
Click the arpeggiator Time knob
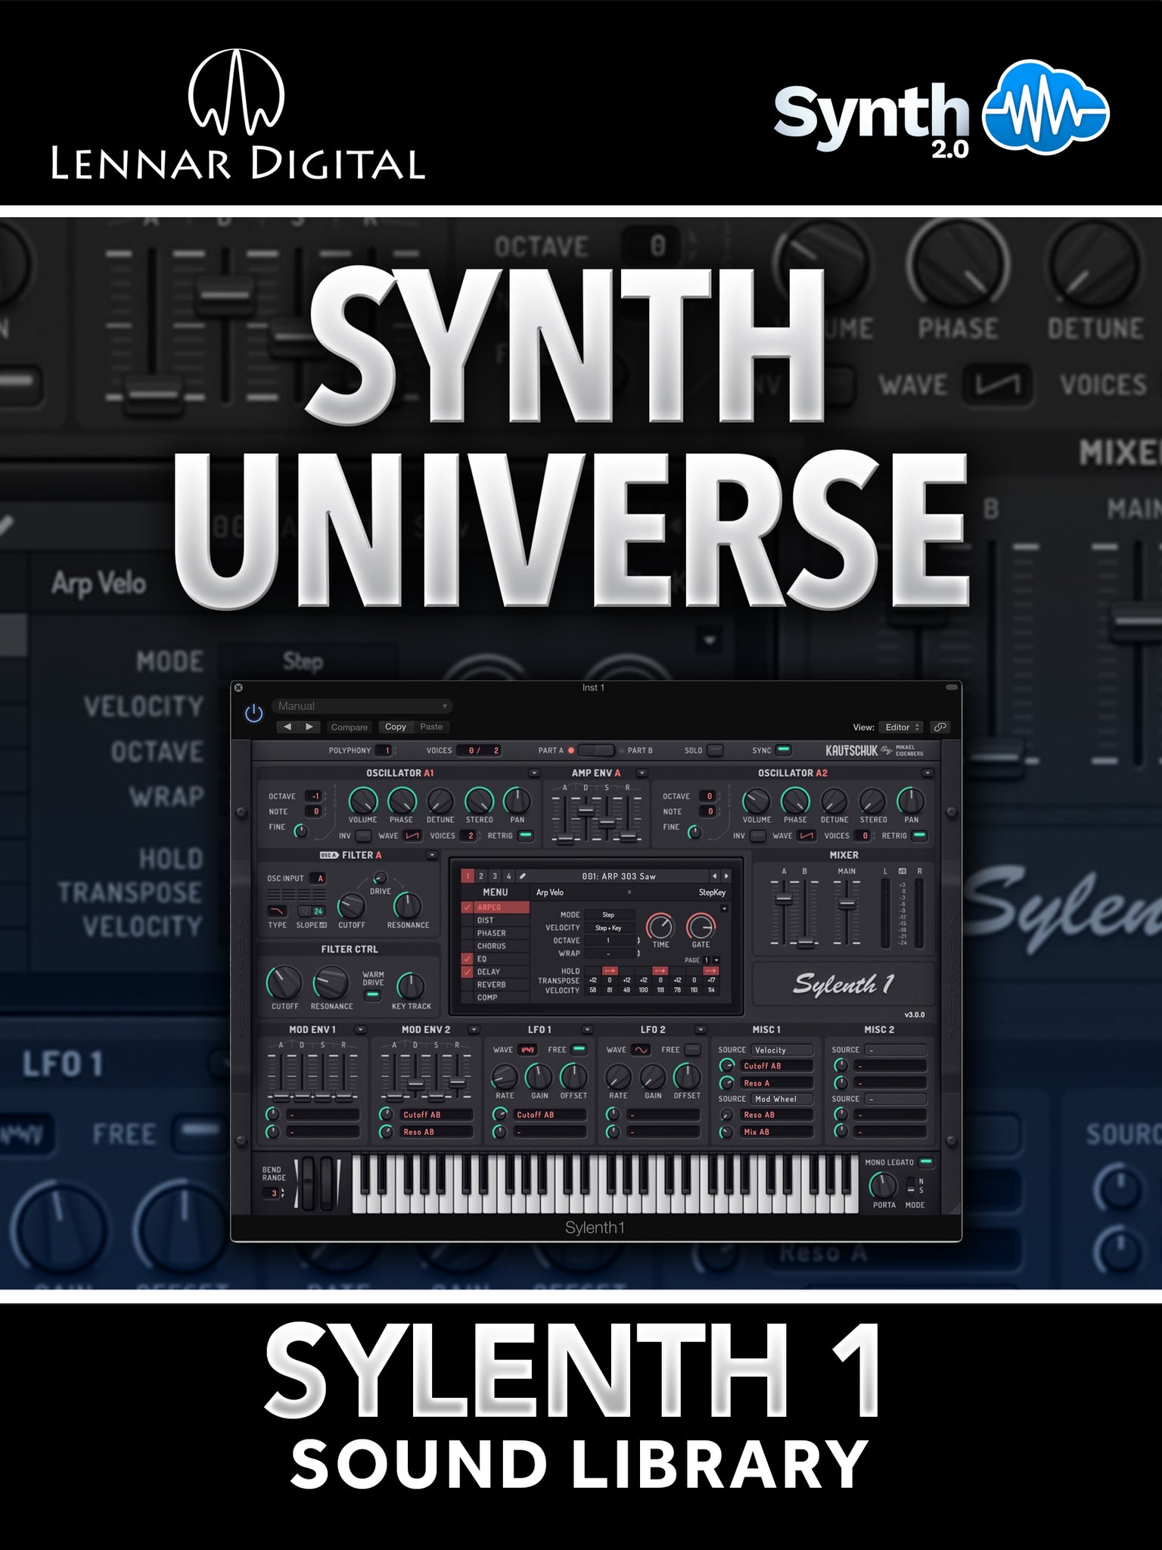point(660,926)
